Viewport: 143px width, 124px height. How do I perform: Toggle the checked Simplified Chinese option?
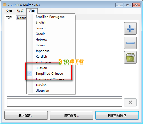tap(51, 74)
